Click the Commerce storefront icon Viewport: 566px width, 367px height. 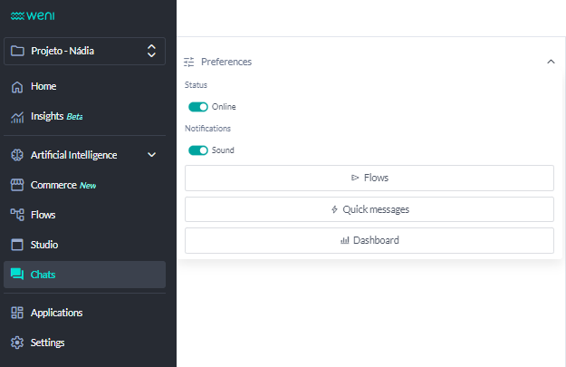16,185
